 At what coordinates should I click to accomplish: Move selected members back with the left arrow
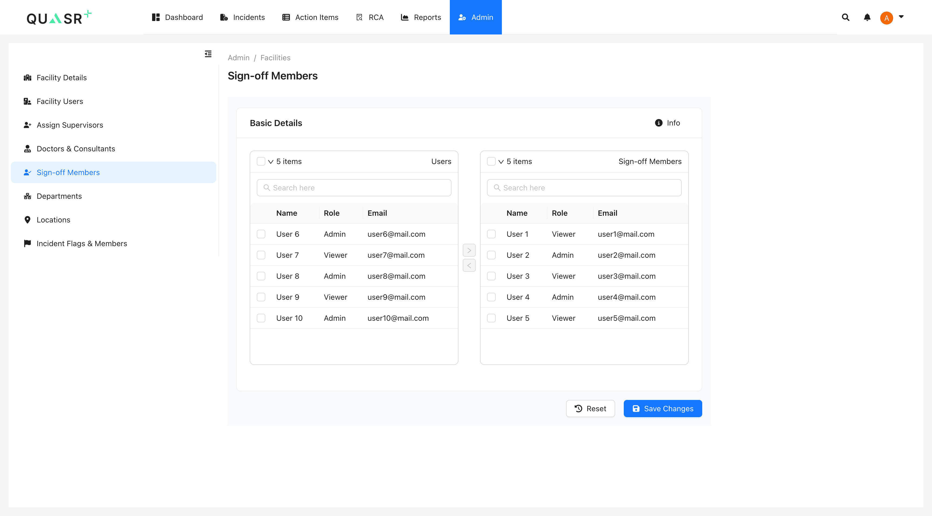click(469, 265)
